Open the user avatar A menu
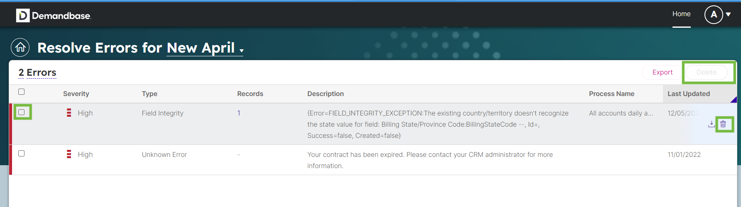Viewport: 741px width, 207px height. pyautogui.click(x=714, y=14)
